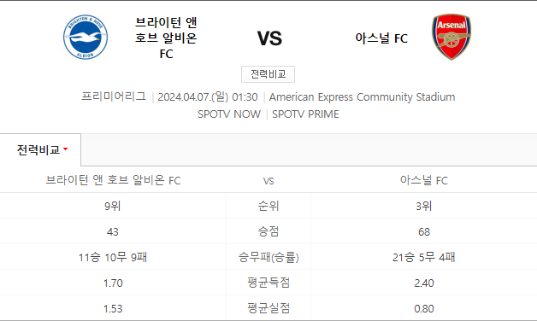The width and height of the screenshot is (537, 321).
Task: Open the 전력비교 tab
Action: point(40,149)
